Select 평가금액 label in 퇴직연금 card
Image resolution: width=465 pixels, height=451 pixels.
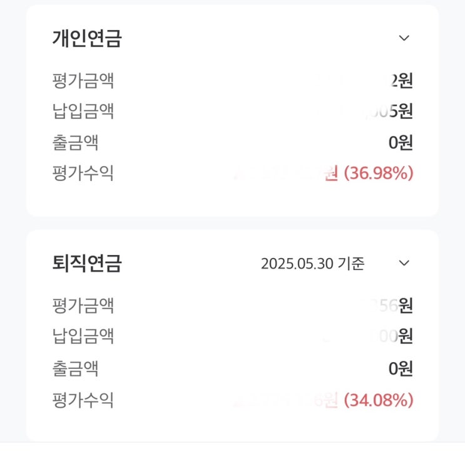point(83,306)
